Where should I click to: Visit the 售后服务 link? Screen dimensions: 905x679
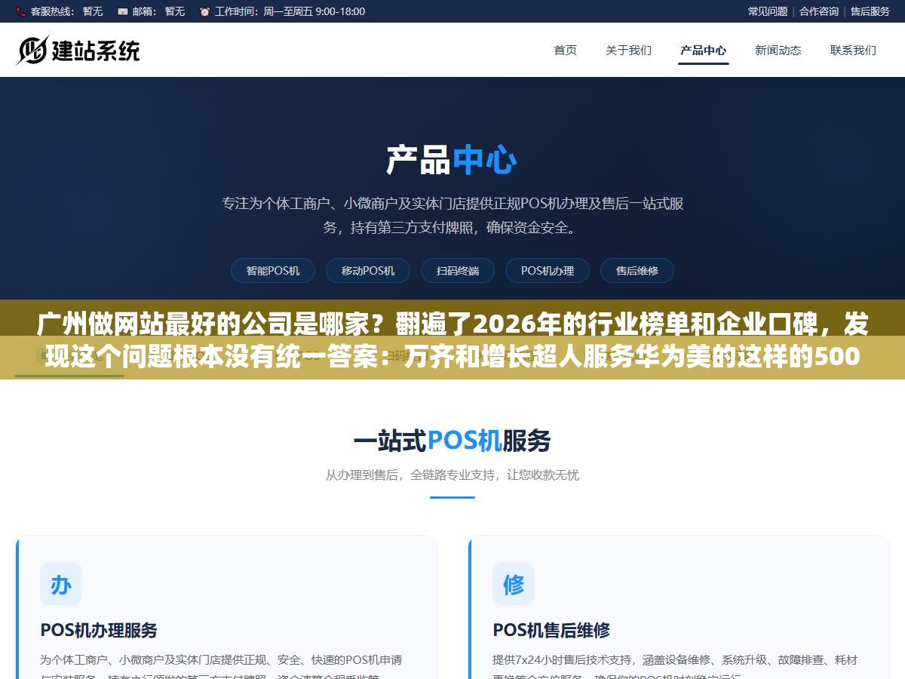[x=870, y=11]
